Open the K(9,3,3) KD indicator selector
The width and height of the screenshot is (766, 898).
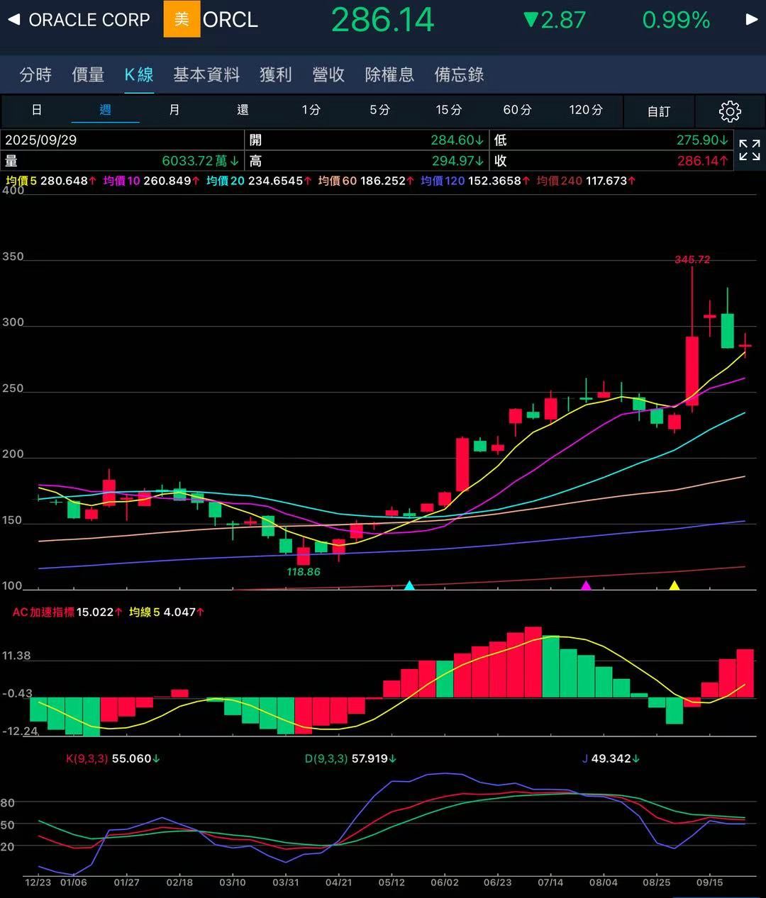pos(87,758)
